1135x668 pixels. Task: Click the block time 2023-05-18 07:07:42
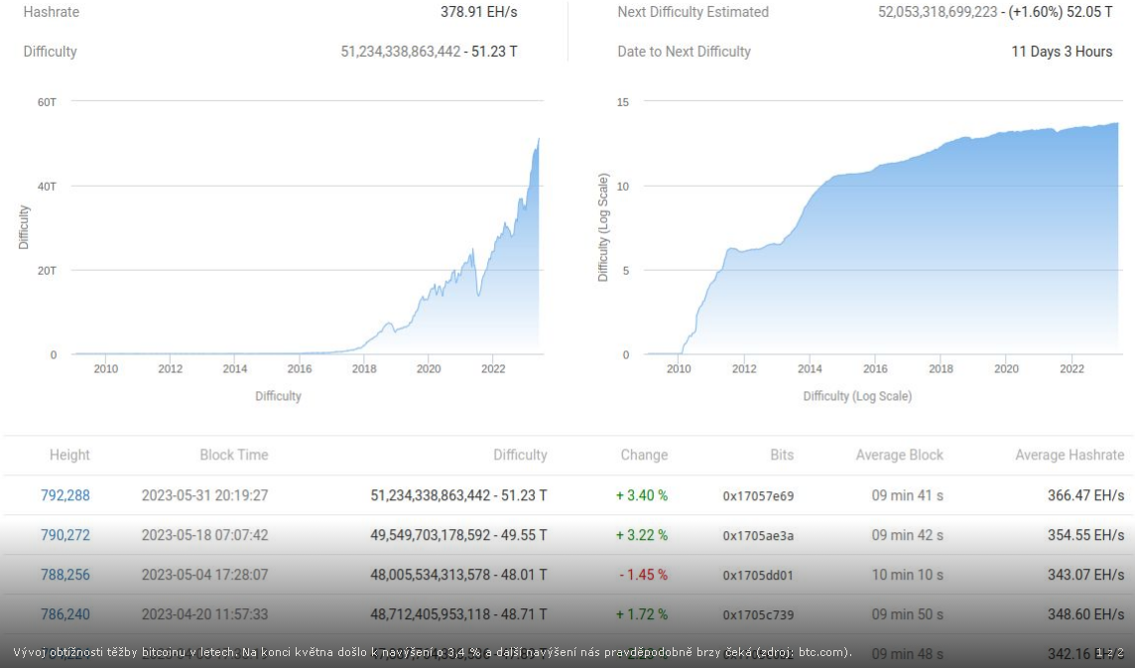pyautogui.click(x=204, y=535)
